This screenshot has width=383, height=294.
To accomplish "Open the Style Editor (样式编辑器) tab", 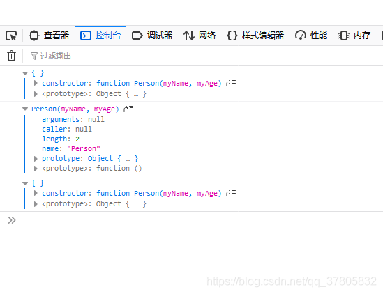I will pyautogui.click(x=255, y=36).
